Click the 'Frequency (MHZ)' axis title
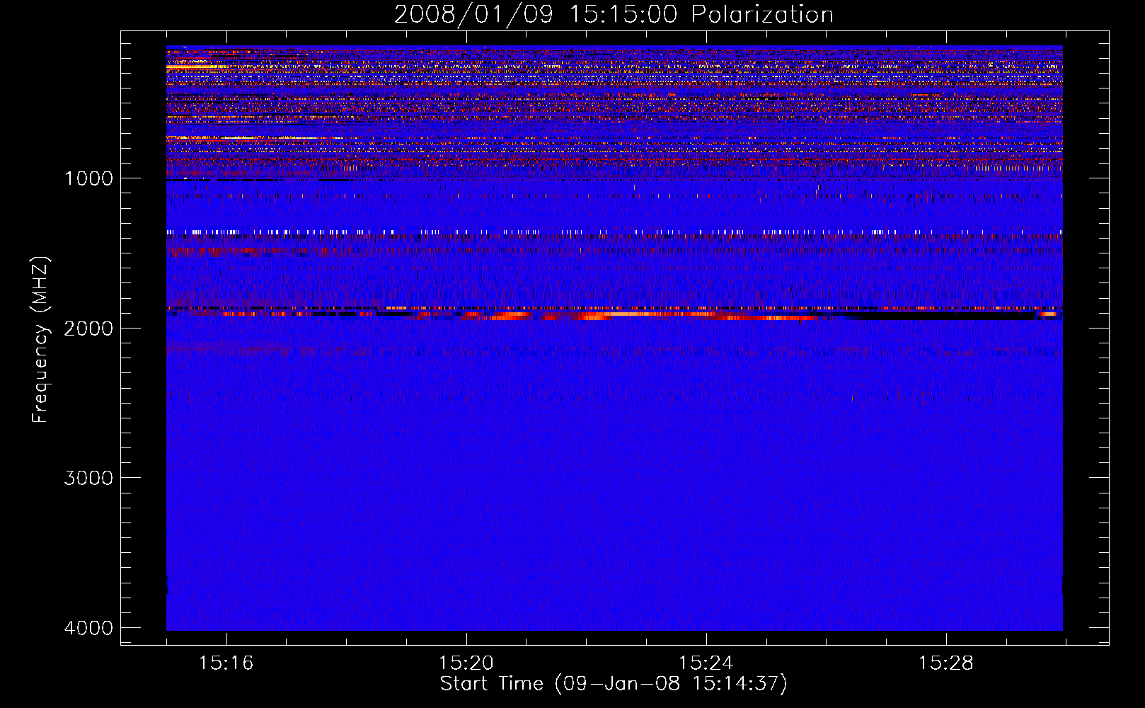The width and height of the screenshot is (1145, 708). [x=41, y=340]
